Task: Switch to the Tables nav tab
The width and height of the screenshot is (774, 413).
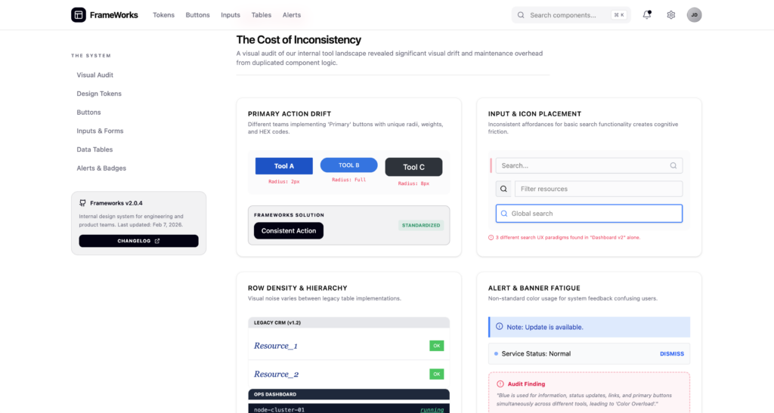Action: pos(262,15)
